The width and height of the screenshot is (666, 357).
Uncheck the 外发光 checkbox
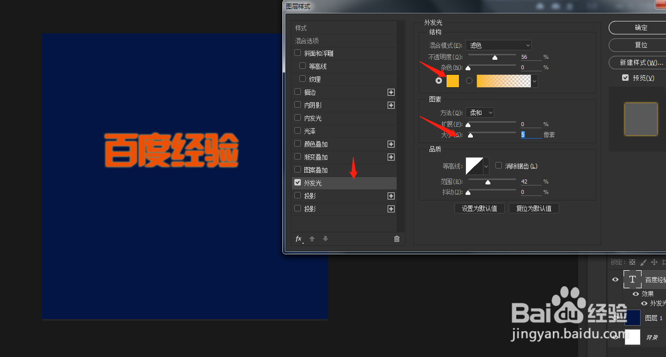(298, 182)
